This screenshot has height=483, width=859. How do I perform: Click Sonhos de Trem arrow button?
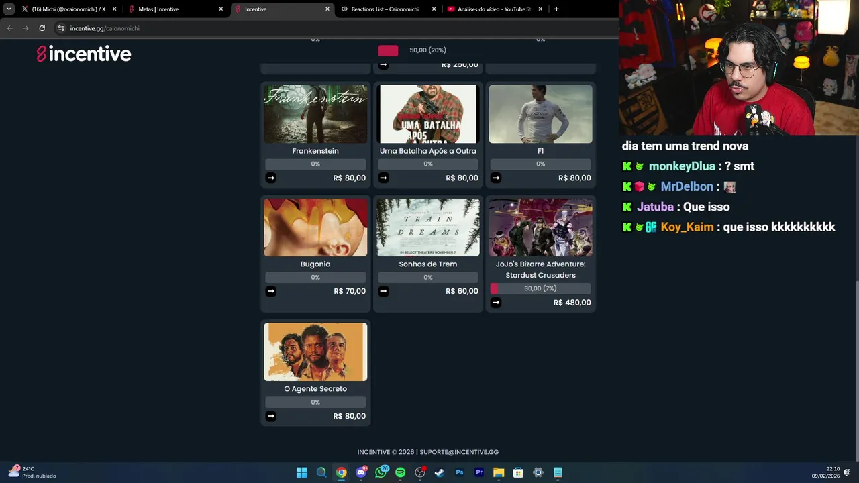pyautogui.click(x=383, y=291)
